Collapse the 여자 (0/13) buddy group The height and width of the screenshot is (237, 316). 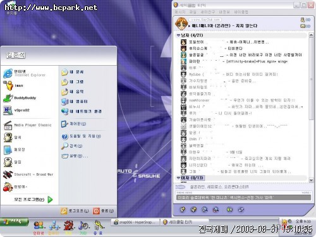179,178
